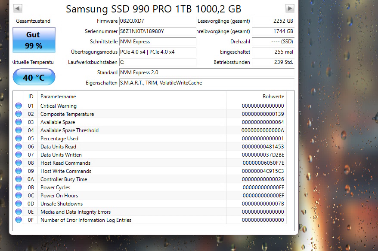Viewport: 378px width, 251px height.
Task: Click status circle for Data Units Read row
Action: (x=19, y=146)
